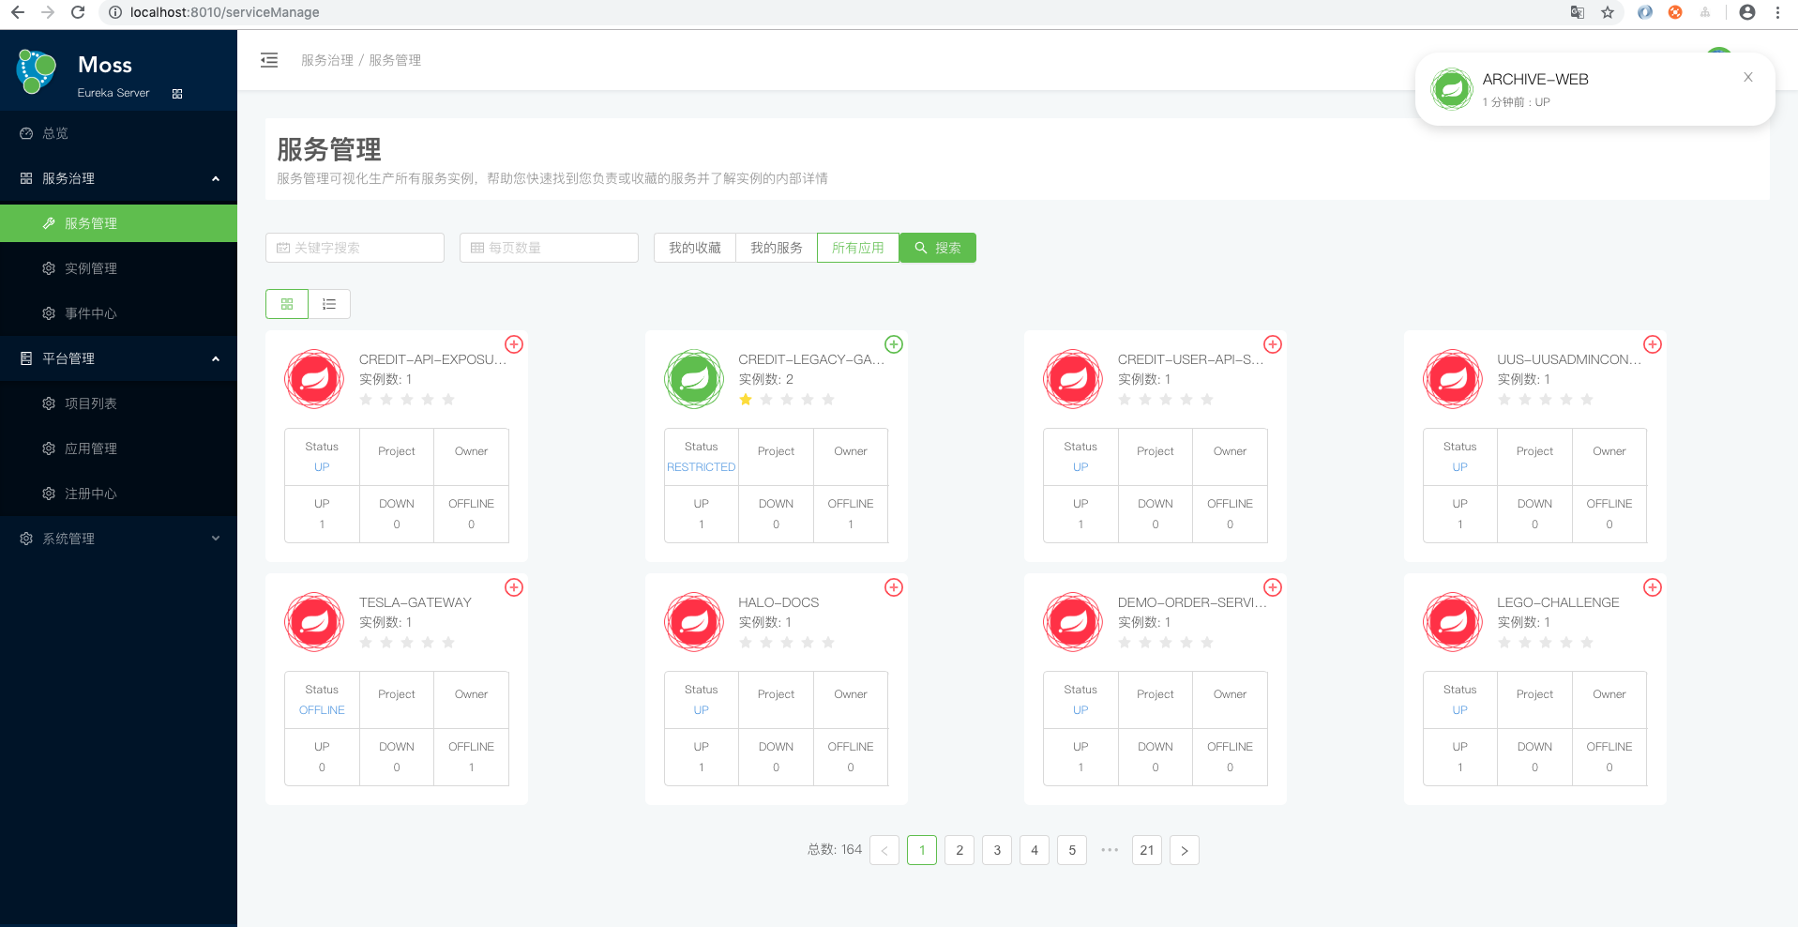
Task: Click the Eureka Server switch icon
Action: 177,94
